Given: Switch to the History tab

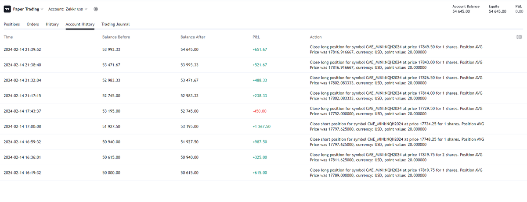Looking at the screenshot, I should [52, 24].
